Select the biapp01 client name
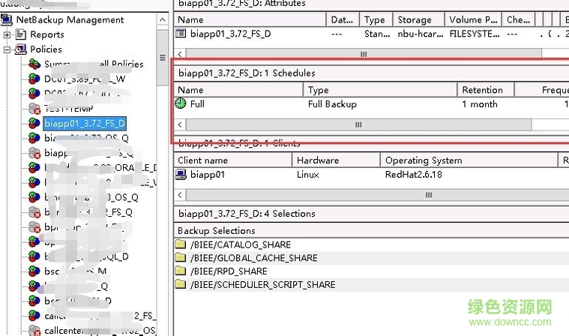 208,175
